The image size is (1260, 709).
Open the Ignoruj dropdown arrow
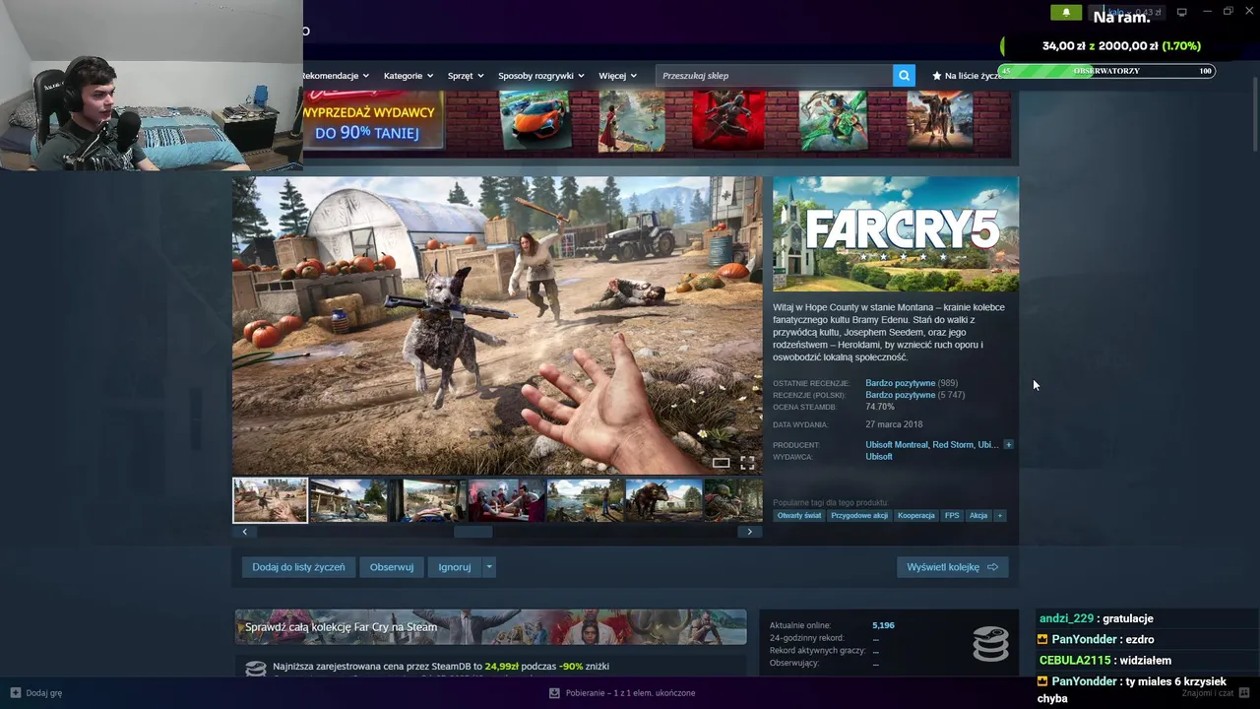tap(489, 567)
